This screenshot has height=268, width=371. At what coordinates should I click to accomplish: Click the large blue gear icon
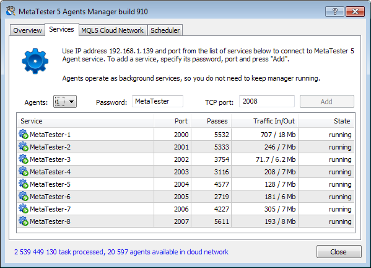pyautogui.click(x=35, y=61)
